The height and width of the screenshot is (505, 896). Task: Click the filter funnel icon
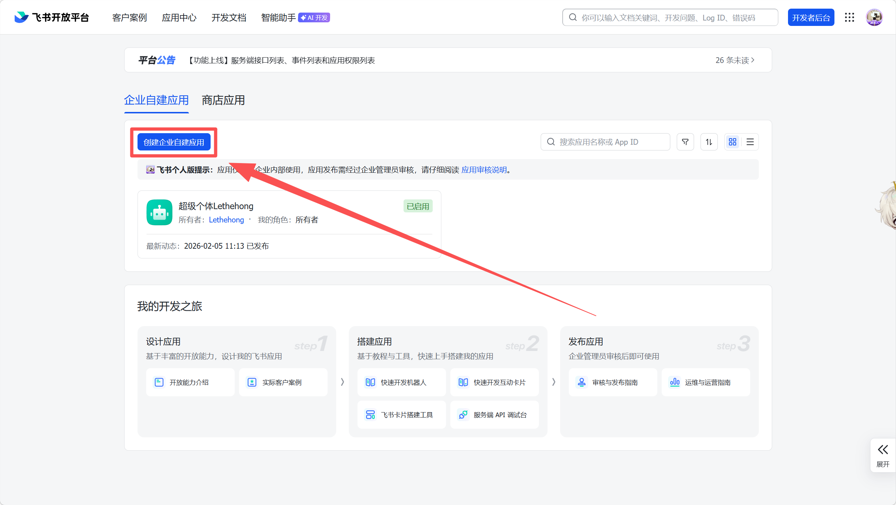point(685,142)
